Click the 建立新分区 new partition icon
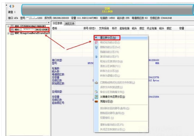 [96, 38]
